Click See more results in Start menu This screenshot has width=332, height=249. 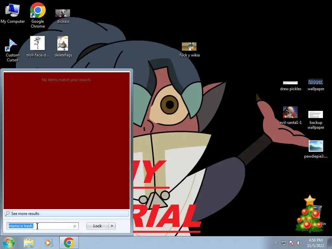(x=66, y=213)
